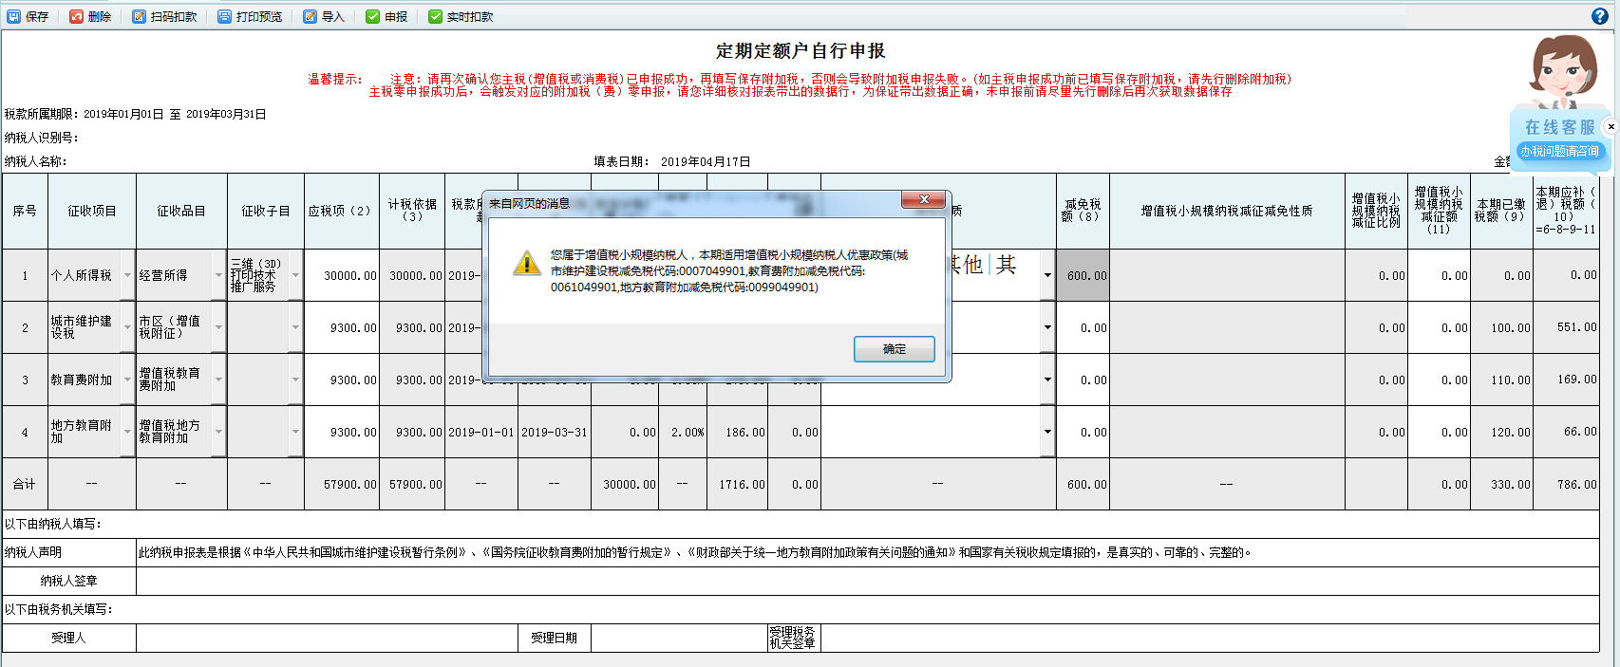Click the 导入 import icon
Image resolution: width=1620 pixels, height=667 pixels.
pyautogui.click(x=310, y=17)
